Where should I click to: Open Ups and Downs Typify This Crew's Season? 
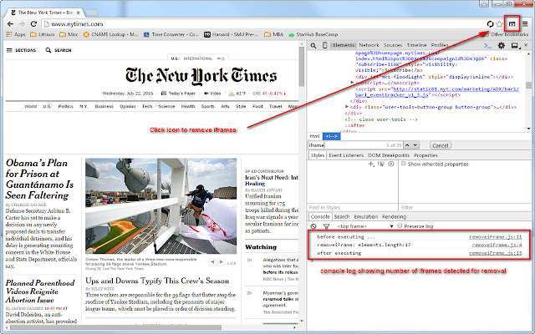click(x=157, y=281)
